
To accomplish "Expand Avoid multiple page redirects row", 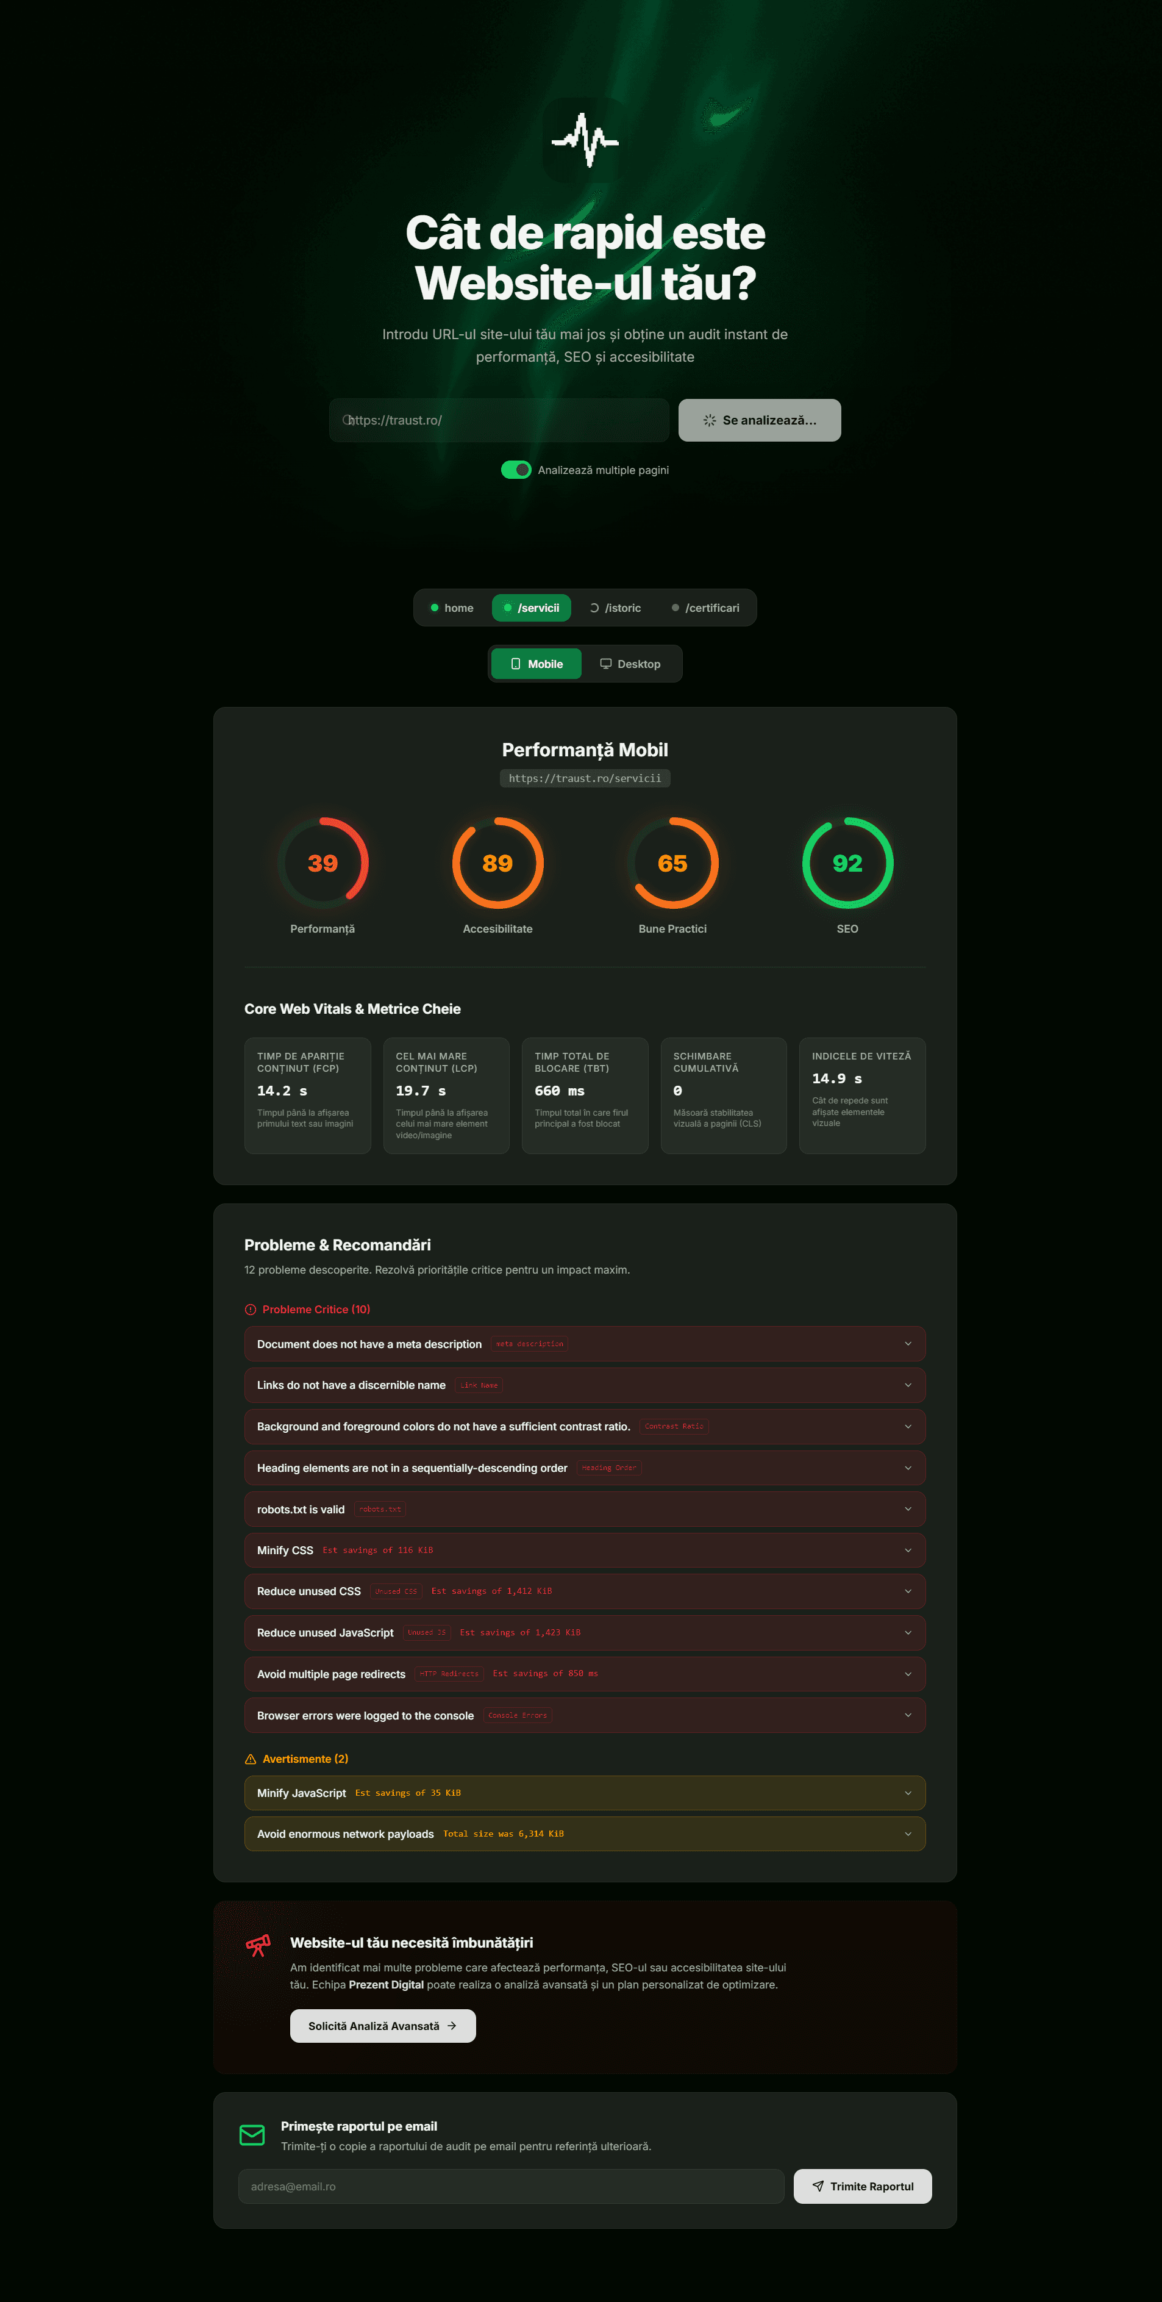I will coord(585,1674).
